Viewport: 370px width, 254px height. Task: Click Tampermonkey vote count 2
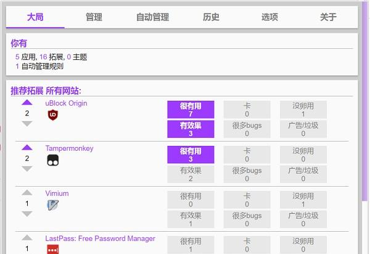click(27, 158)
